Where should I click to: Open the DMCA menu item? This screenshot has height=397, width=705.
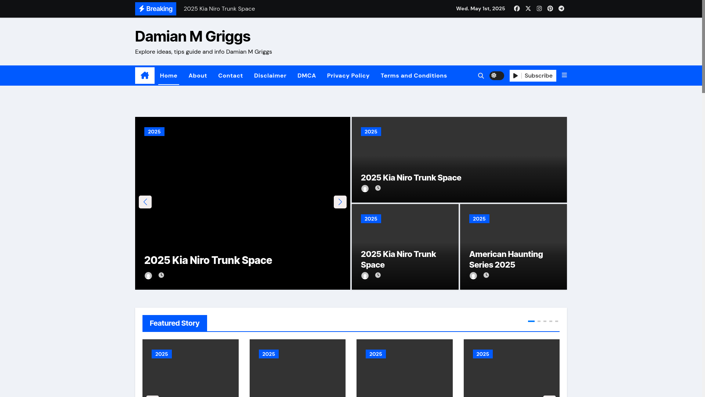[307, 76]
